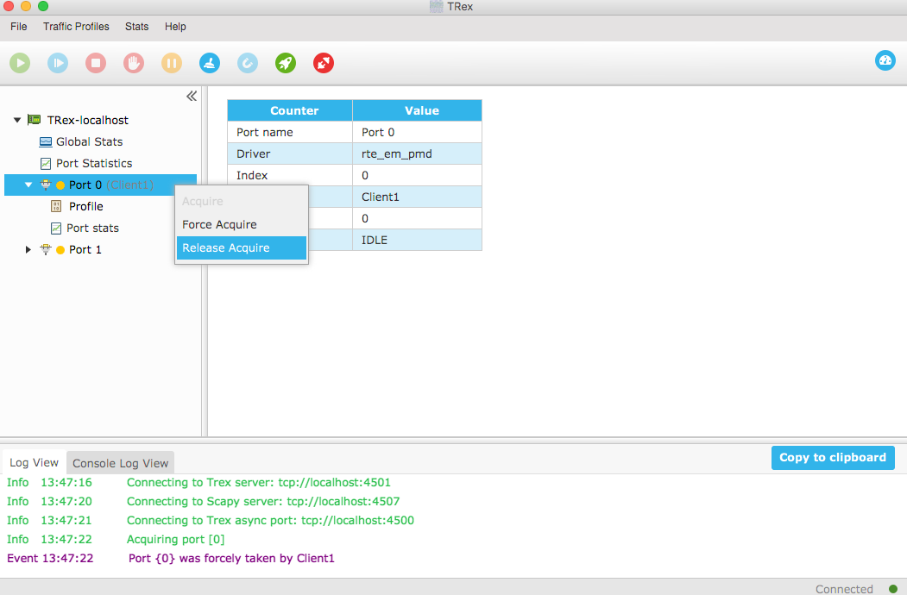Open the Help menu
Viewport: 907px width, 595px height.
(175, 27)
